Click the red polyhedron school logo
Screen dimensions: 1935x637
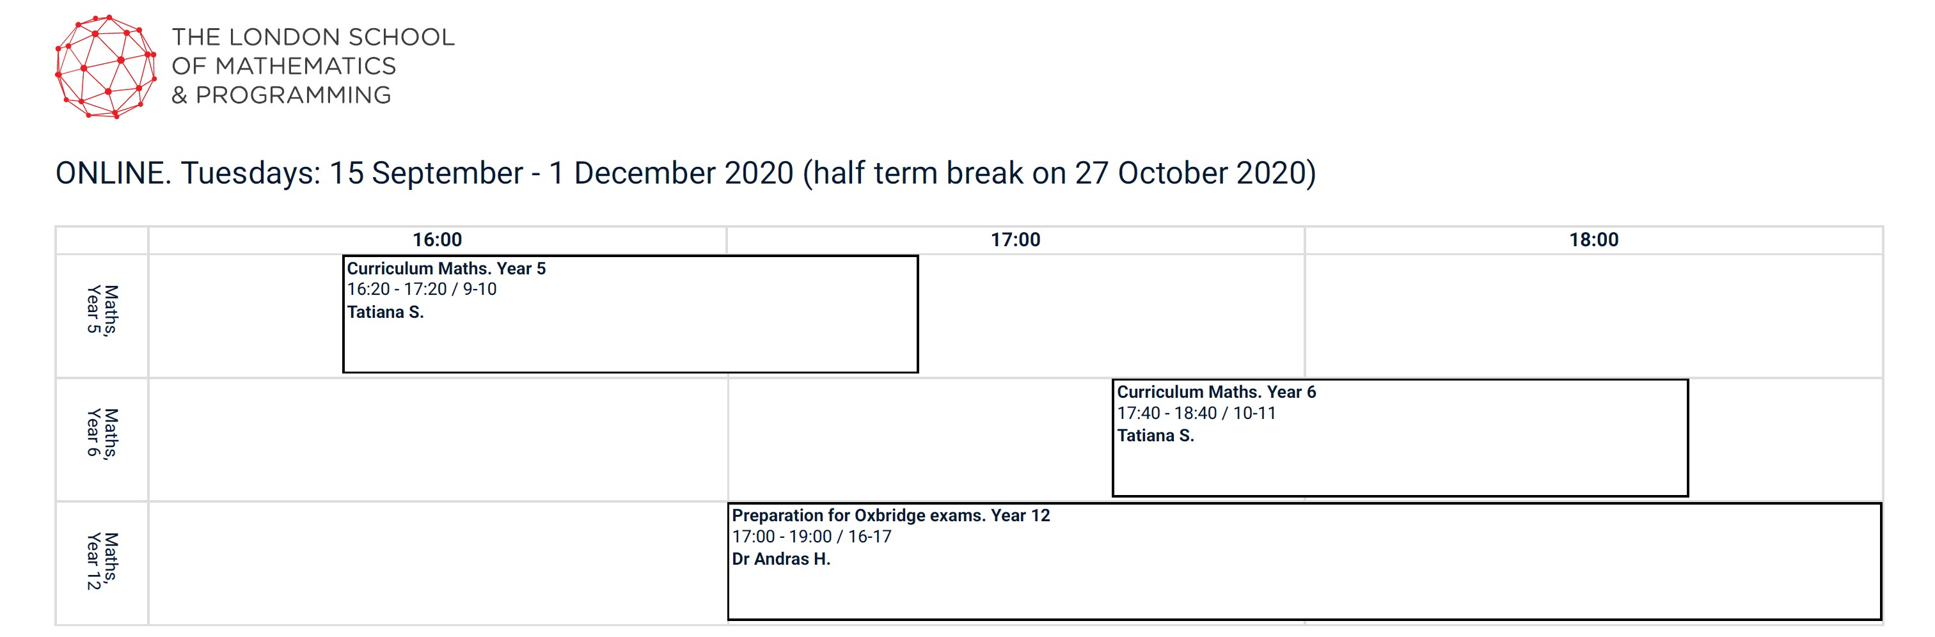106,67
